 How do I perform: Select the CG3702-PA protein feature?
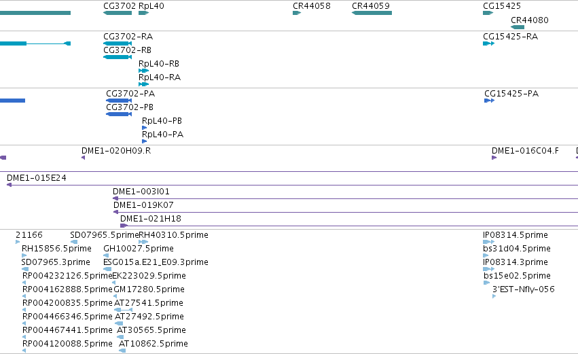(x=119, y=101)
